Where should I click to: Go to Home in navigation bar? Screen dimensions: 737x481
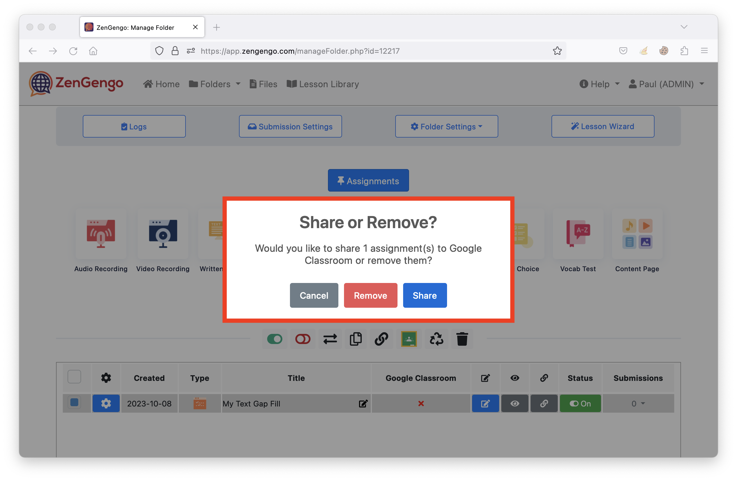click(161, 84)
